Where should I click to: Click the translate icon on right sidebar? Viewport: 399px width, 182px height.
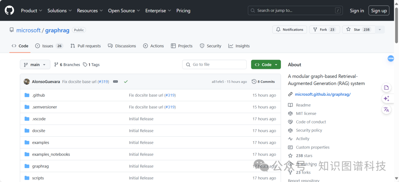point(386,109)
